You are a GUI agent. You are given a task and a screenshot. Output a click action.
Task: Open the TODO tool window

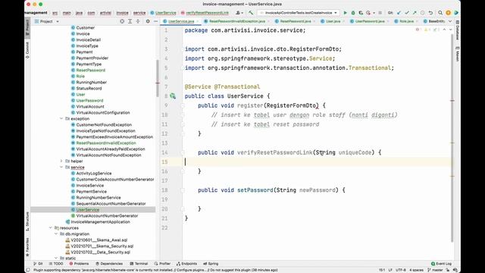(x=56, y=264)
